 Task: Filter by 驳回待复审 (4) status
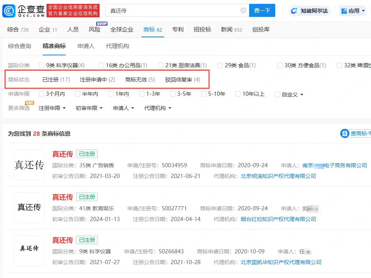(183, 80)
